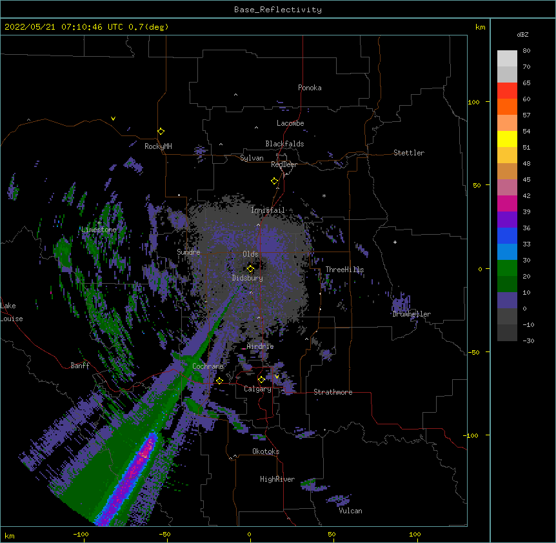Image resolution: width=556 pixels, height=543 pixels.
Task: Select the Strathmore label
Action: click(333, 392)
